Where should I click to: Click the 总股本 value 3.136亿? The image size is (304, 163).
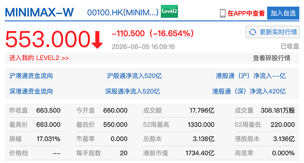[204, 139]
